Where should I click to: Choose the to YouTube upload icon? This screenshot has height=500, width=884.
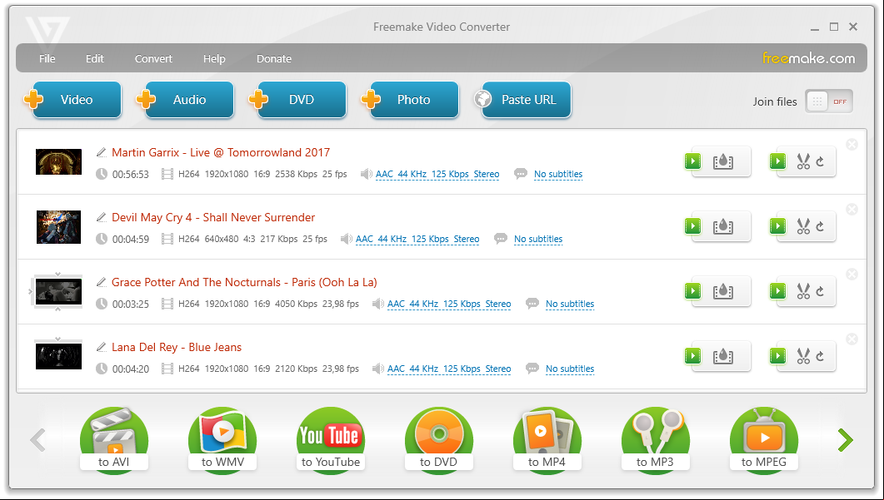click(x=331, y=439)
